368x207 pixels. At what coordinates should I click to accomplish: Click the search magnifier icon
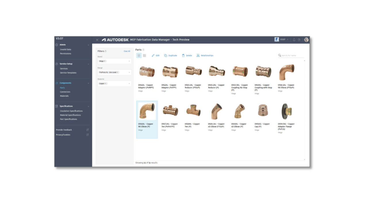[x=279, y=55]
